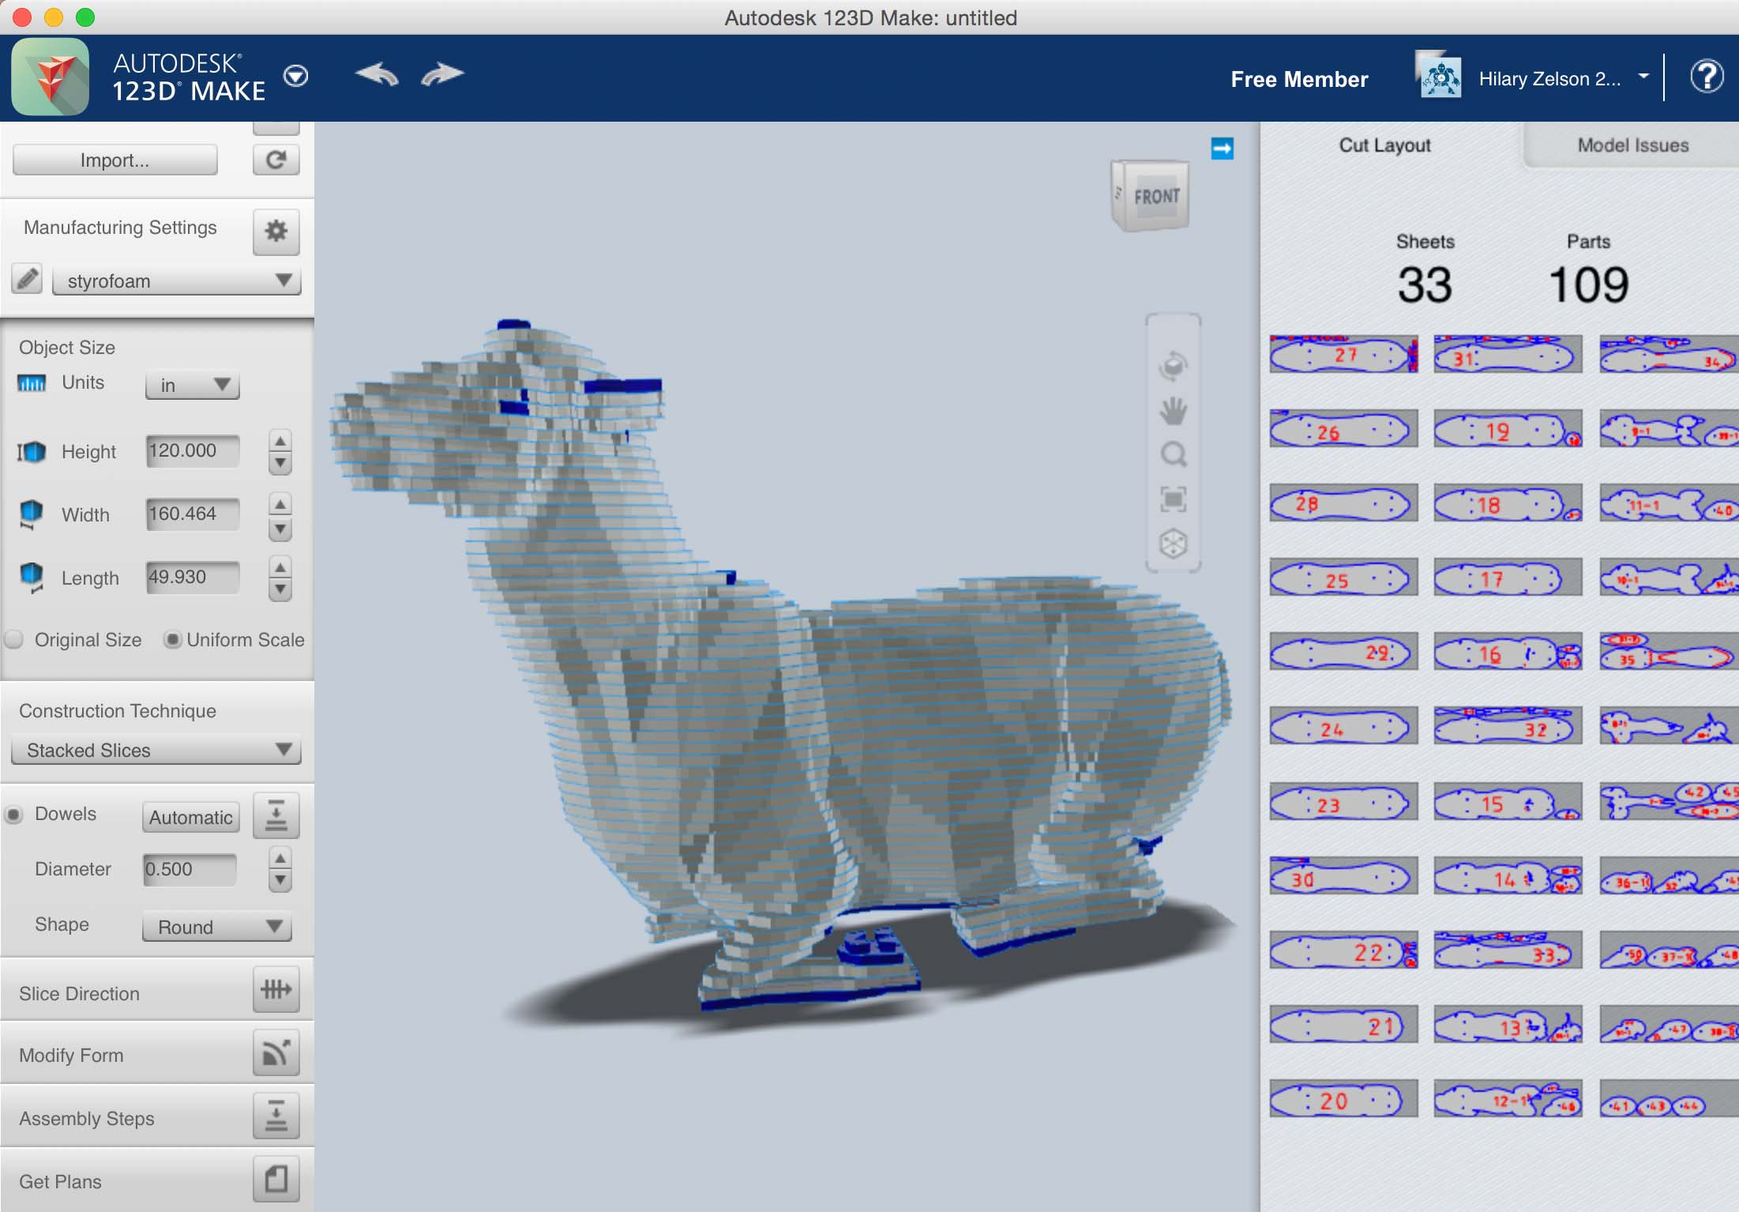
Task: Select the Uniform Scale radio button
Action: tap(172, 639)
